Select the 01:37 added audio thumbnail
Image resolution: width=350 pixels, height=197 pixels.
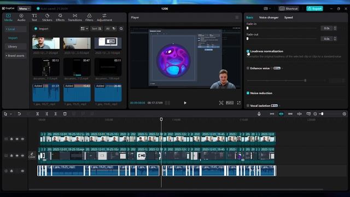pyautogui.click(x=46, y=92)
